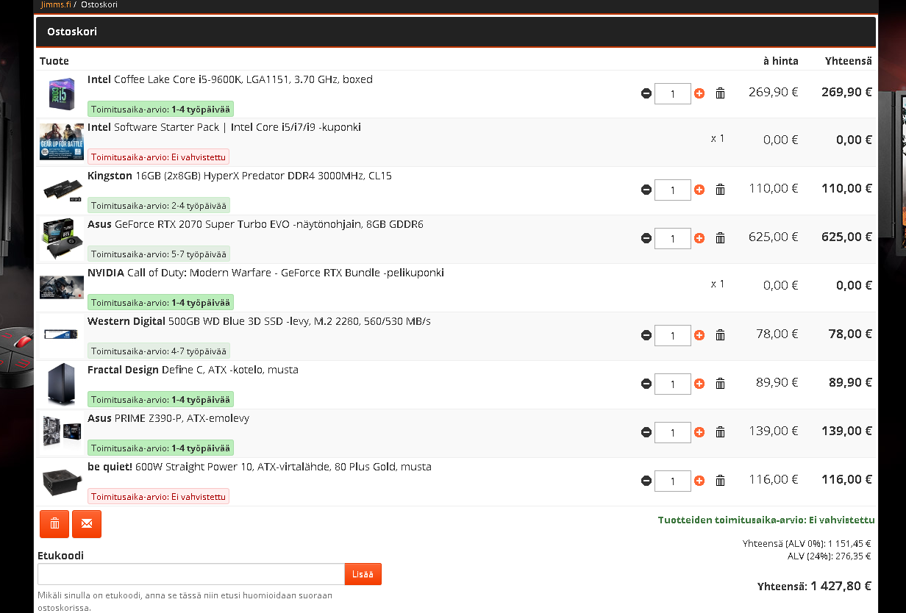
Task: Click the ALV (24%) 276,35 € line
Action: (829, 556)
